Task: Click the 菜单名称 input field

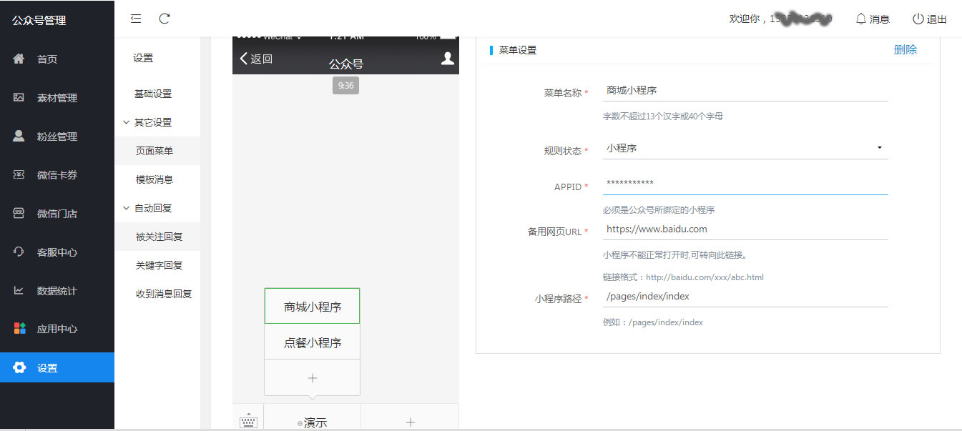Action: click(x=745, y=91)
